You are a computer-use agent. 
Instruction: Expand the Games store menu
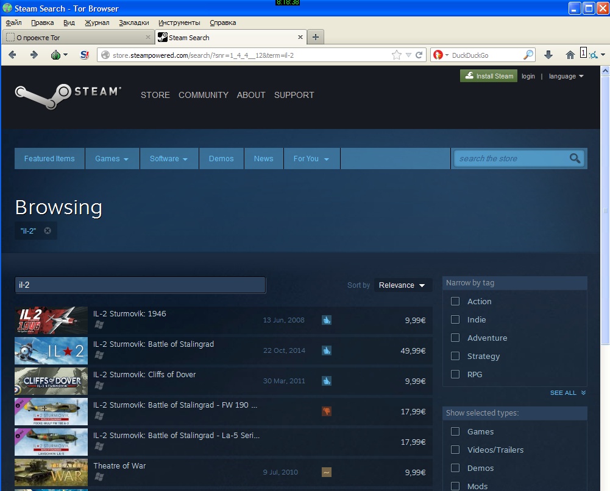pos(112,158)
